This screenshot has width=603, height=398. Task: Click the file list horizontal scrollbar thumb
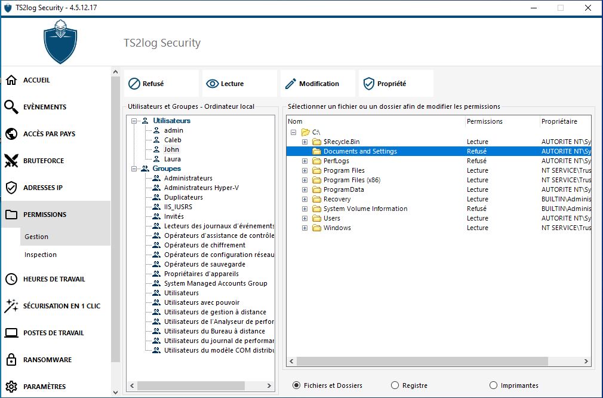(x=422, y=361)
